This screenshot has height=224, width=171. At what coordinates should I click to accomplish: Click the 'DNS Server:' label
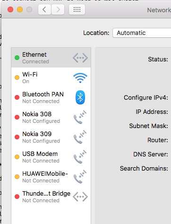(151, 154)
